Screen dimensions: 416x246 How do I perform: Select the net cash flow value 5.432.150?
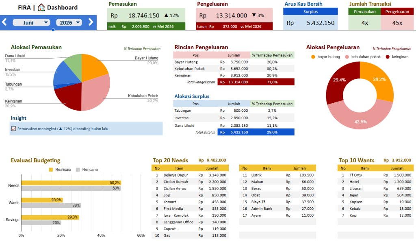tap(321, 23)
